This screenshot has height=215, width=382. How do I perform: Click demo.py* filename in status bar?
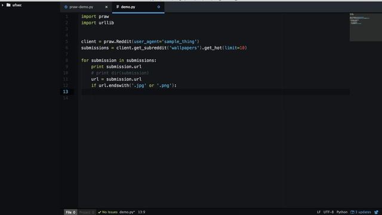[x=127, y=213]
